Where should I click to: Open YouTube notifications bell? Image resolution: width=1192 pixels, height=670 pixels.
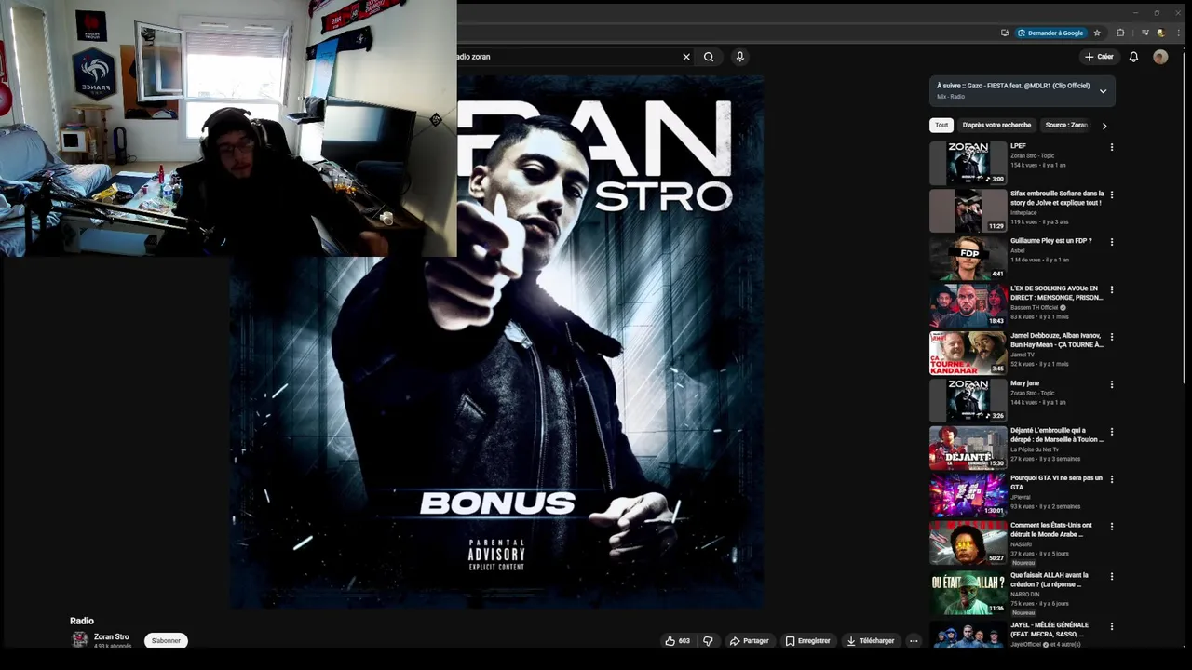(1133, 57)
